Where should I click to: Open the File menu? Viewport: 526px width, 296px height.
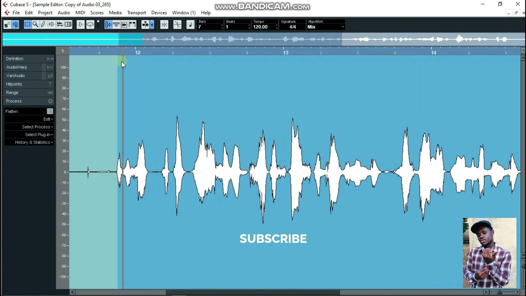(x=16, y=13)
